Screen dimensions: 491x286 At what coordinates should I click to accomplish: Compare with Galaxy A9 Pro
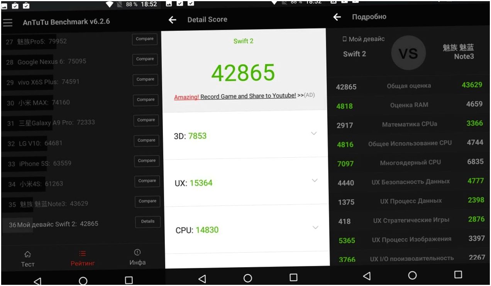[146, 120]
